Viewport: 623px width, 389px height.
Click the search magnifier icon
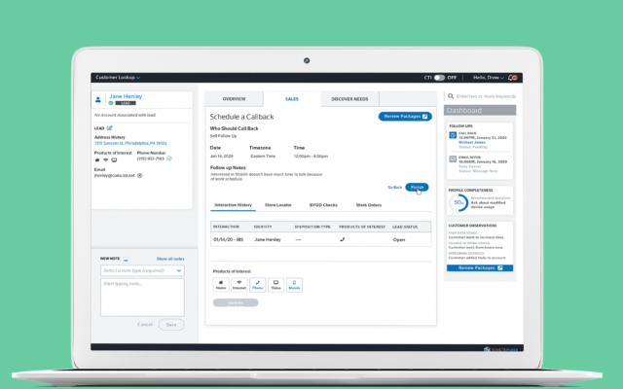click(x=451, y=97)
